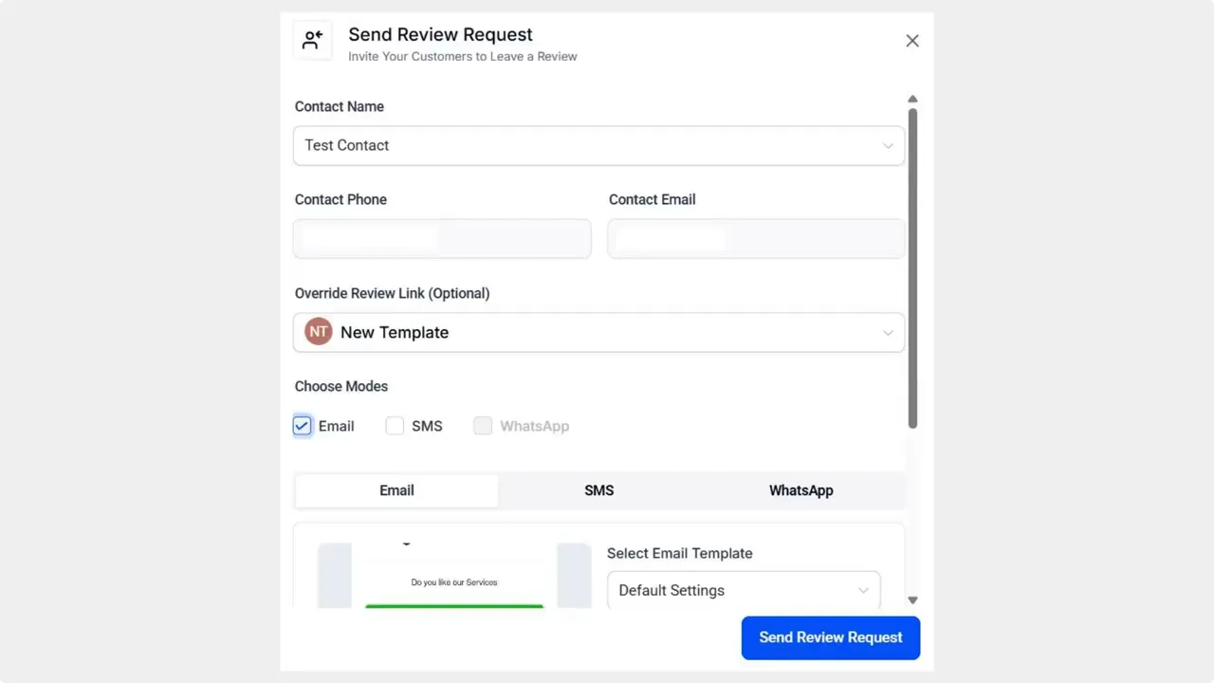Screen dimensions: 1214x683
Task: Disable the Email mode checkbox
Action: (x=302, y=425)
